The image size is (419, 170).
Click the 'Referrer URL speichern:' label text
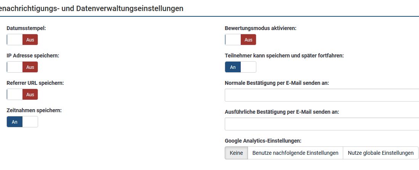(x=35, y=83)
